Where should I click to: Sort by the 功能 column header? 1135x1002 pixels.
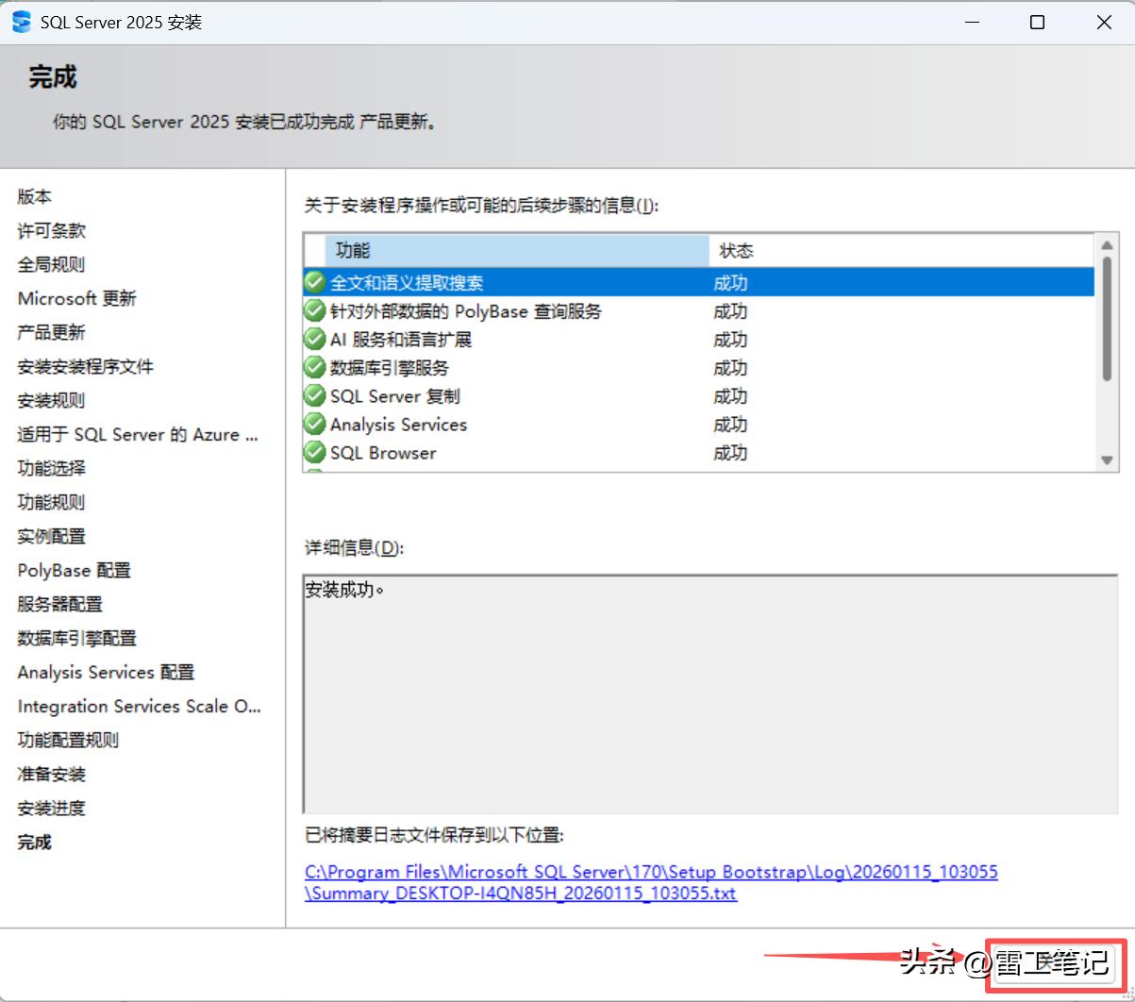tap(517, 250)
